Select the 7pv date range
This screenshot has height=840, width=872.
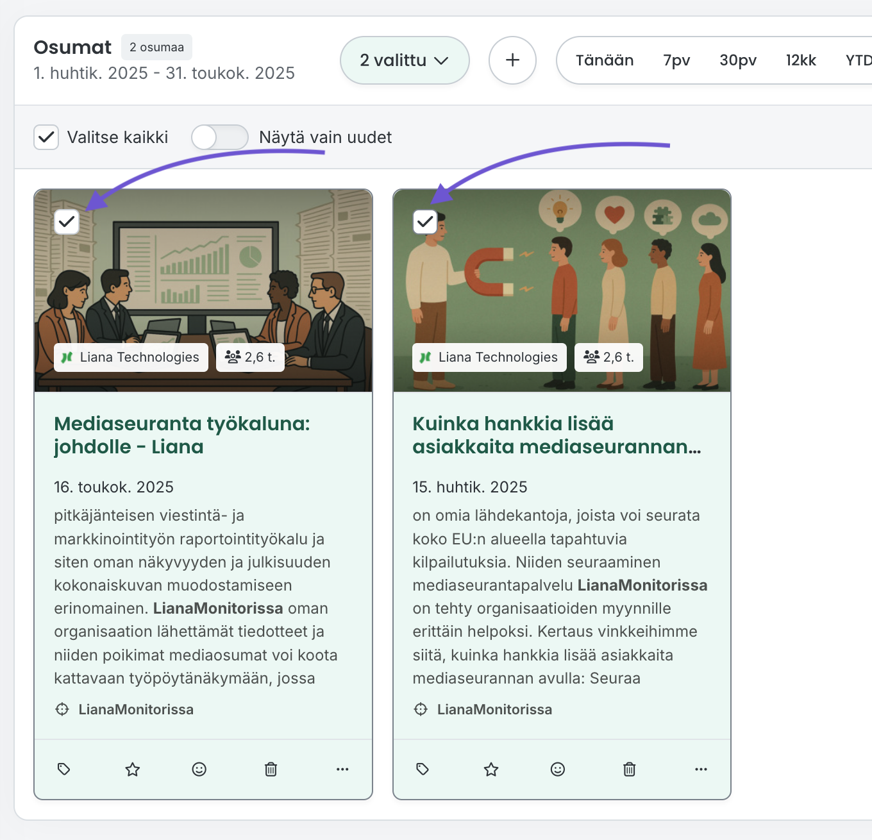[x=676, y=60]
